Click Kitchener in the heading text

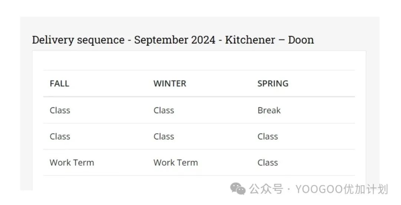pos(250,40)
